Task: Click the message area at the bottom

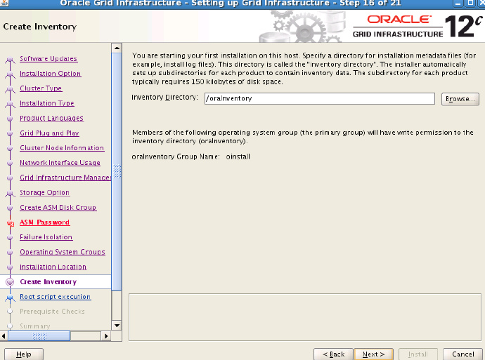Action: (304, 317)
